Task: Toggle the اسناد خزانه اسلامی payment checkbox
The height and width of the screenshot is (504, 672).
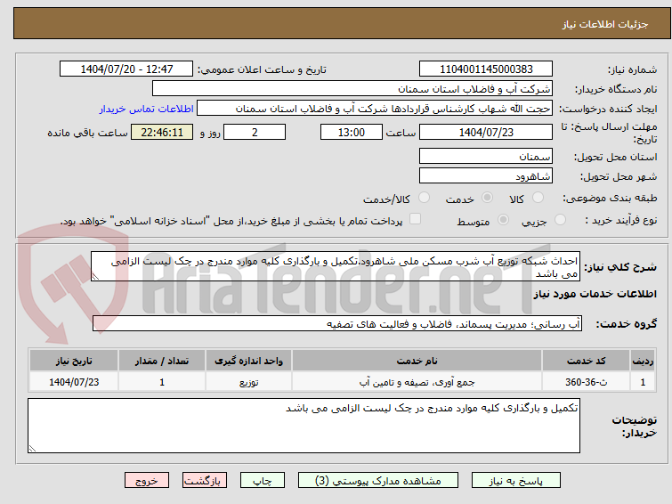Action: (x=415, y=219)
